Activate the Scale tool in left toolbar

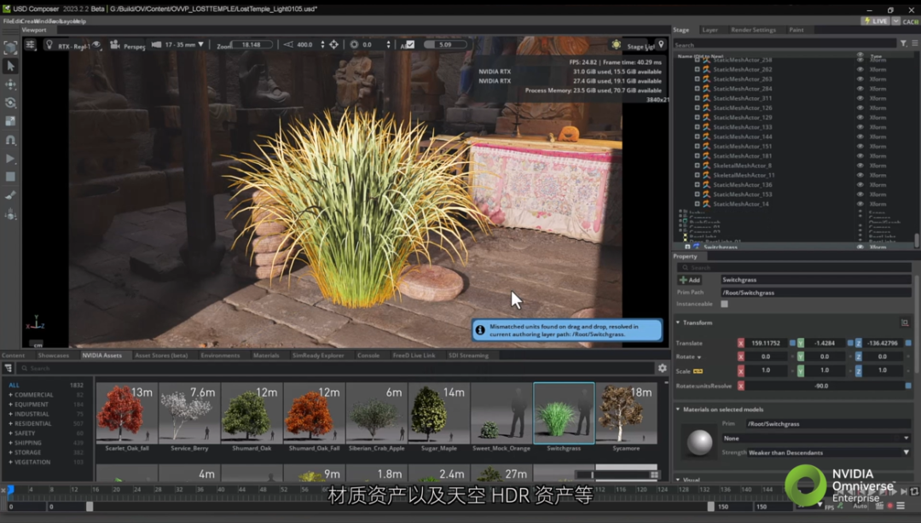coord(10,121)
